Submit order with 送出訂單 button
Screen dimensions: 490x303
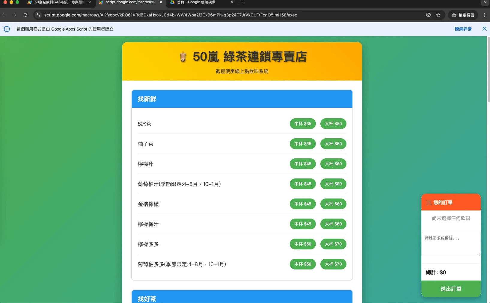coord(451,289)
